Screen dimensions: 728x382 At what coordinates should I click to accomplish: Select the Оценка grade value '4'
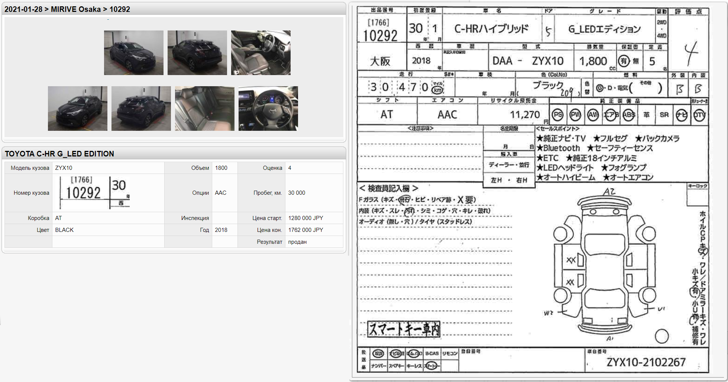click(290, 168)
